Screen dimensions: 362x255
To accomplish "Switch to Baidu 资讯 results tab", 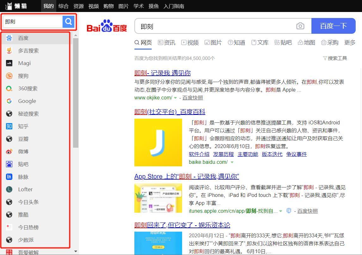I will pyautogui.click(x=167, y=43).
